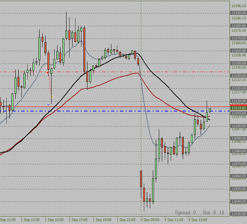Click the 12050.00 price level label

[238, 189]
